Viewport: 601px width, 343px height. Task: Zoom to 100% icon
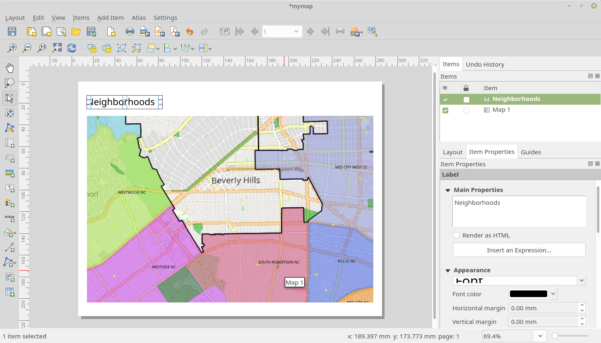click(x=42, y=48)
